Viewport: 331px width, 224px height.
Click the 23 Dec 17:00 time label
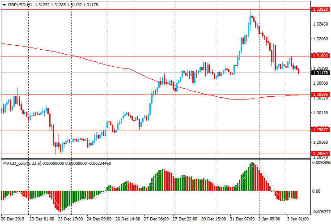(71, 219)
